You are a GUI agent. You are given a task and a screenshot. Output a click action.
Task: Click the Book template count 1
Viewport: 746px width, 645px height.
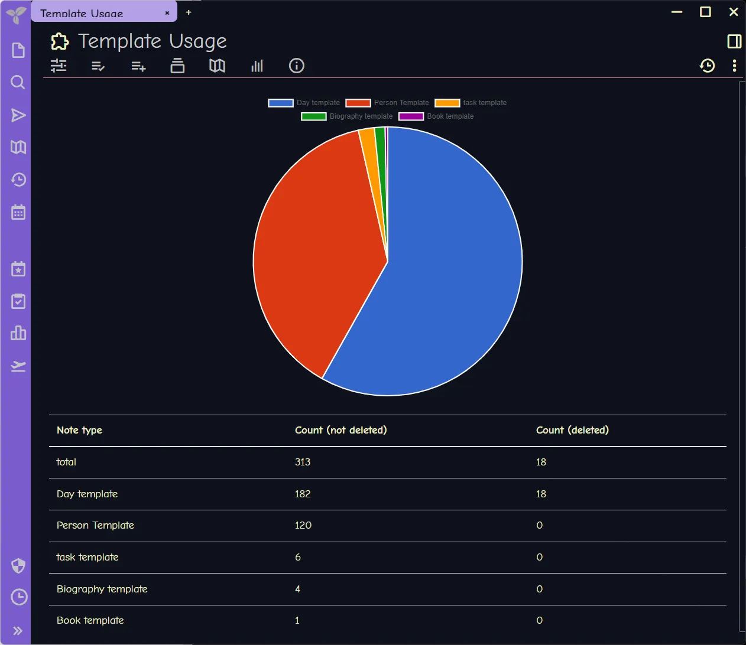[x=297, y=620]
